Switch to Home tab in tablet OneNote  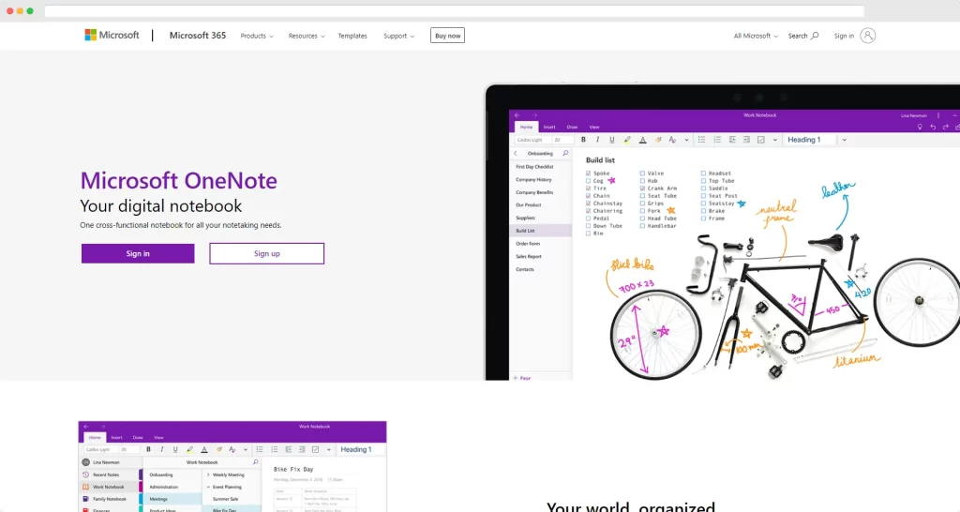tap(527, 127)
